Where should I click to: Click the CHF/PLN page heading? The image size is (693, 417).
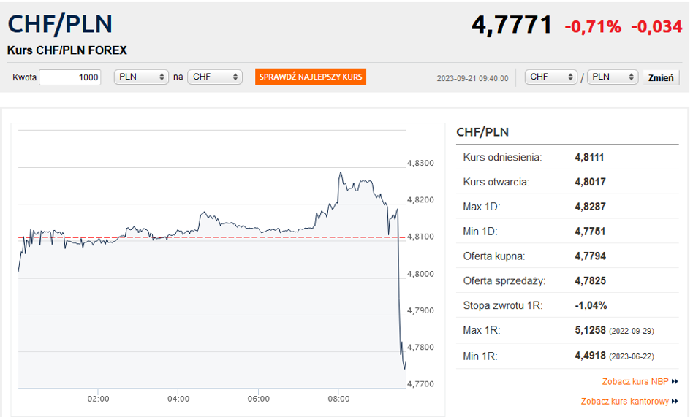pyautogui.click(x=60, y=24)
